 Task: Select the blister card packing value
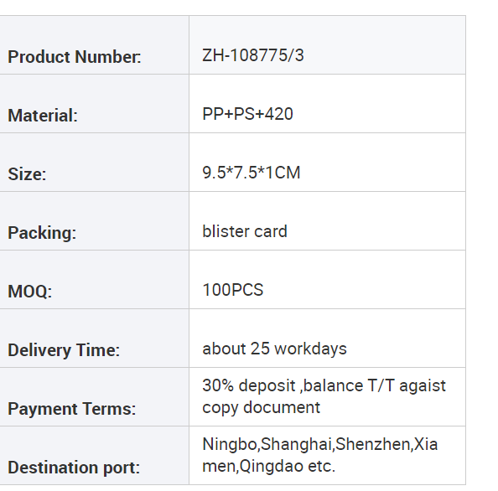pos(245,231)
